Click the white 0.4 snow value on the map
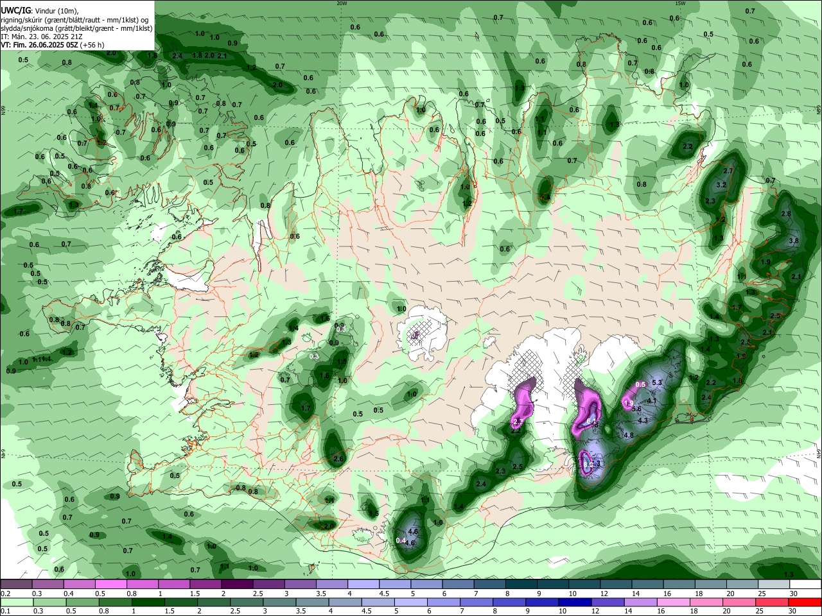Image resolution: width=822 pixels, height=616 pixels. pos(401,541)
